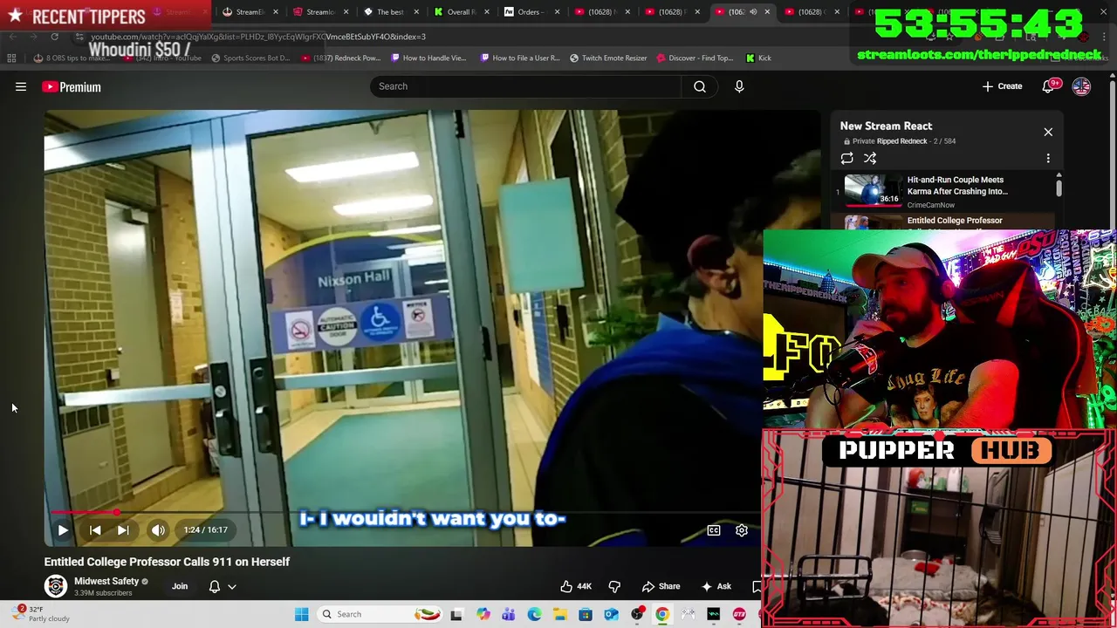
Task: Open Microsoft Store taskbar icon
Action: point(586,614)
